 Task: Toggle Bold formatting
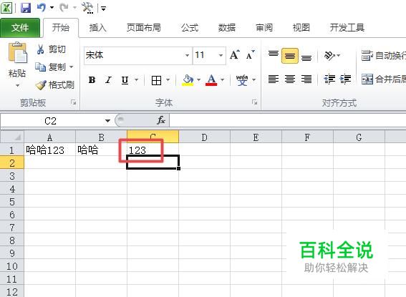tap(92, 80)
